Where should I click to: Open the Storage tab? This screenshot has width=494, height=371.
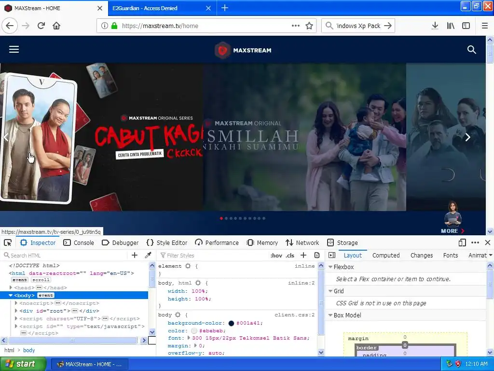343,243
